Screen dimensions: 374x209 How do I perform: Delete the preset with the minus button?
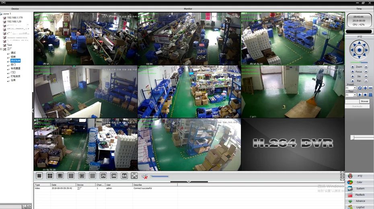[370, 88]
